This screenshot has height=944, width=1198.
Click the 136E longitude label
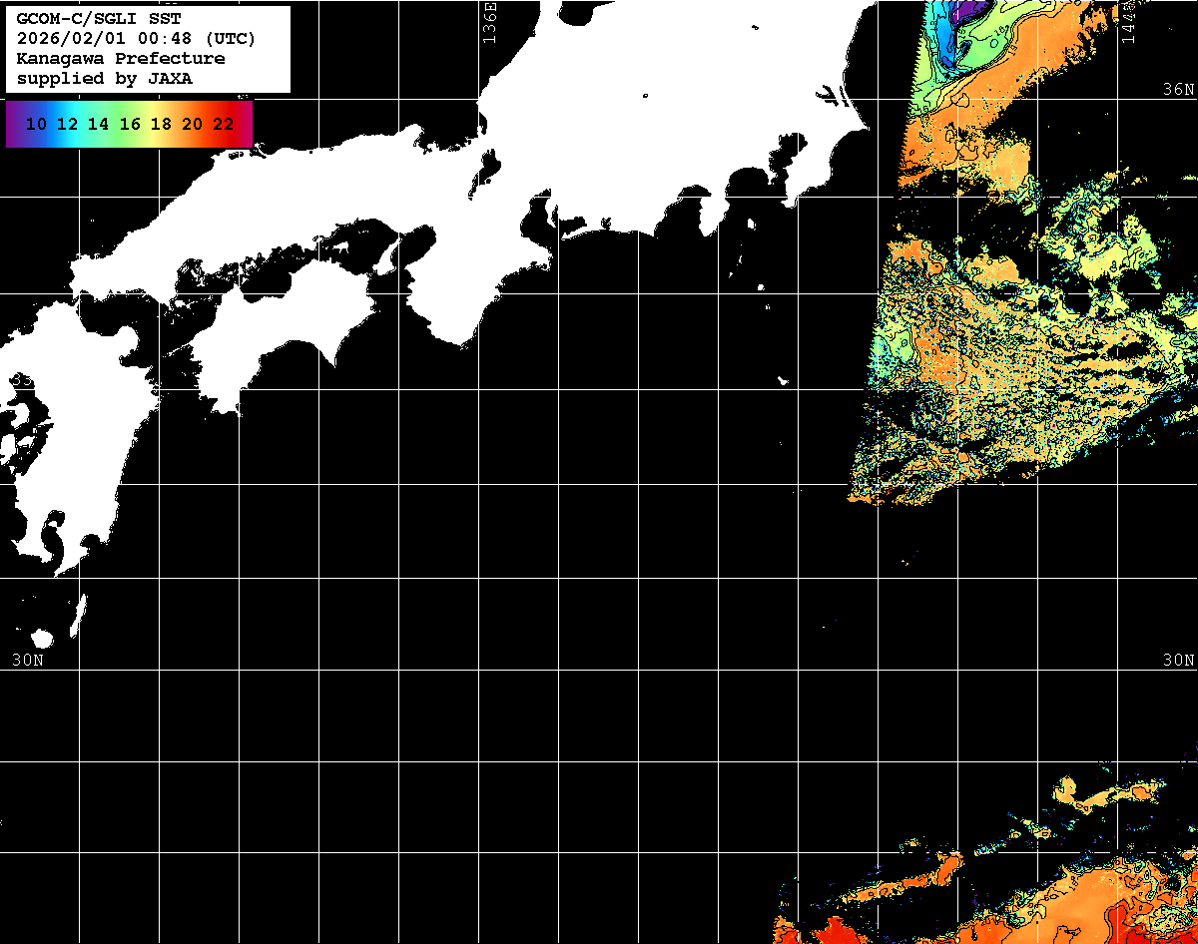tap(488, 22)
